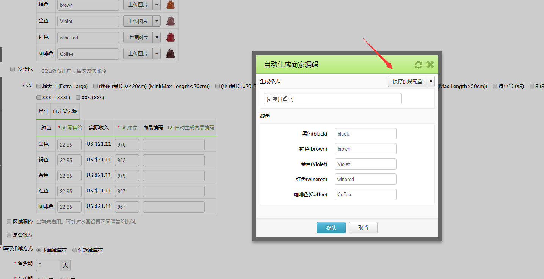Click the 自动生成商品编码 link
544x279 pixels.
pos(191,128)
